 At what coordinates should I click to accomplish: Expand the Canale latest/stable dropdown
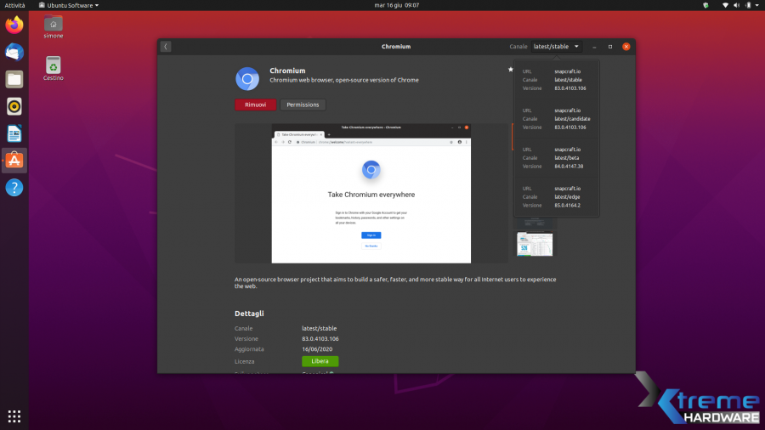pos(557,47)
